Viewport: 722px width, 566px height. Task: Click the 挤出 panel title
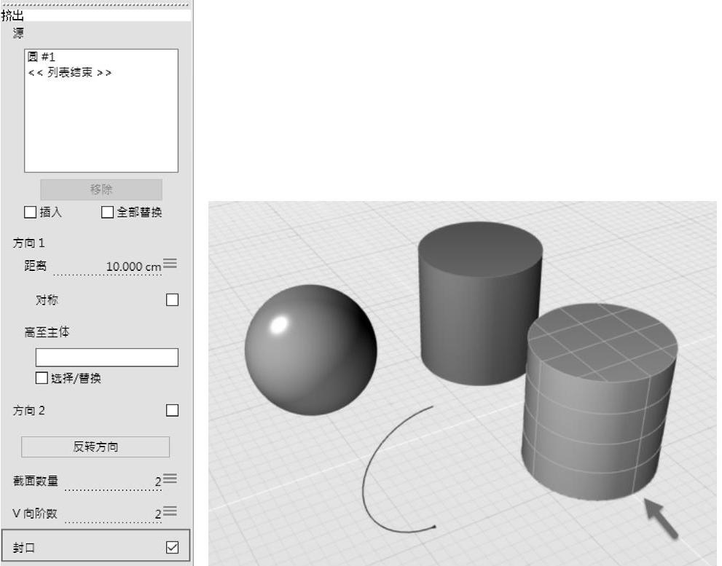coord(12,15)
